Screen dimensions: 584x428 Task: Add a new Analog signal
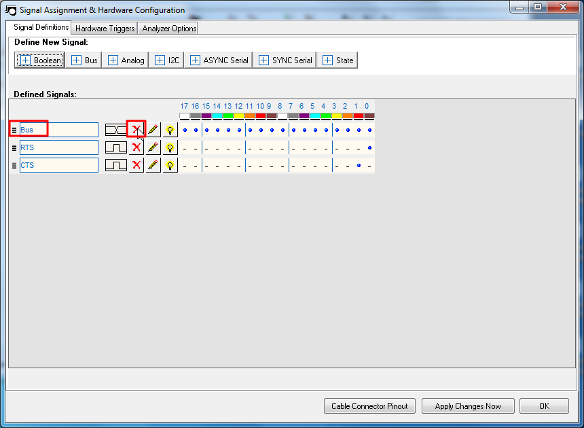(x=126, y=60)
